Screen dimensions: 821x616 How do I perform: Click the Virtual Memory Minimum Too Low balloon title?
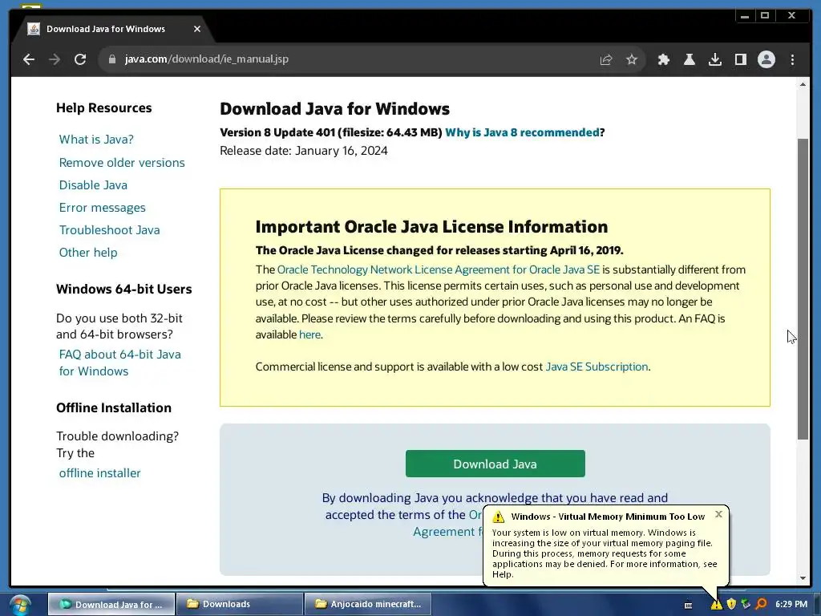tap(608, 517)
